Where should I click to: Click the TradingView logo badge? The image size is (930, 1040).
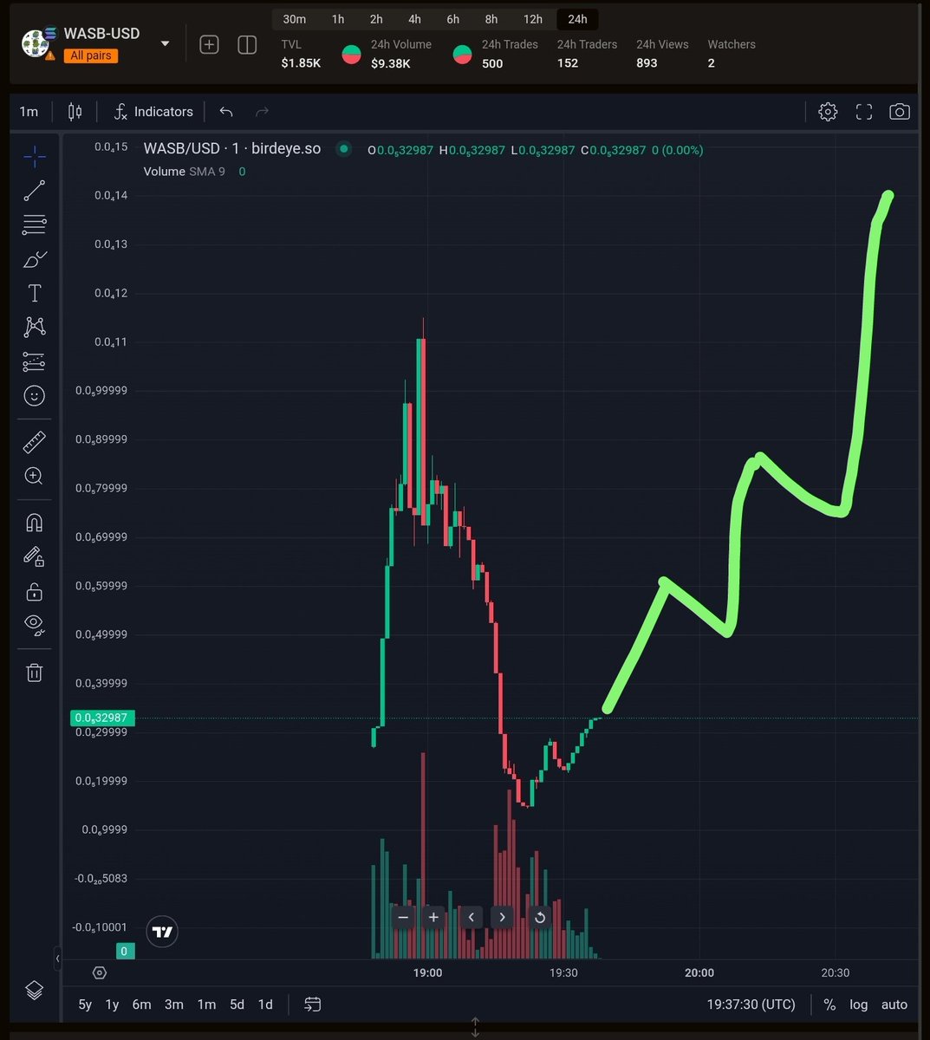[x=162, y=932]
